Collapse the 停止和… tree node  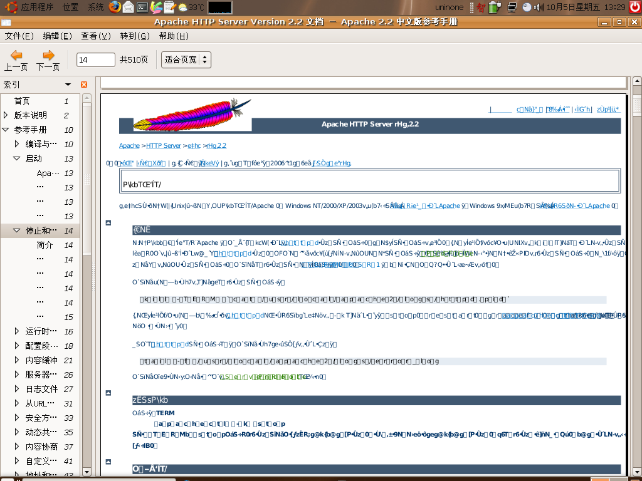[x=17, y=230]
